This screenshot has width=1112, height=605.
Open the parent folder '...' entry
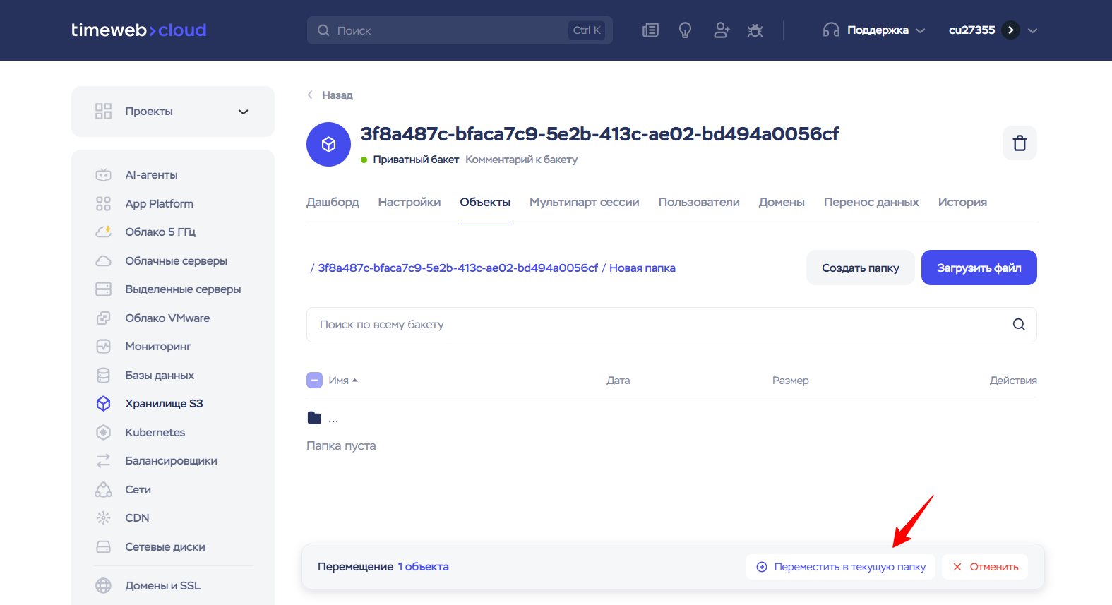tap(333, 419)
